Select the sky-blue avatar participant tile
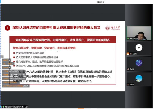The width and height of the screenshot is (153, 109). 139,79
